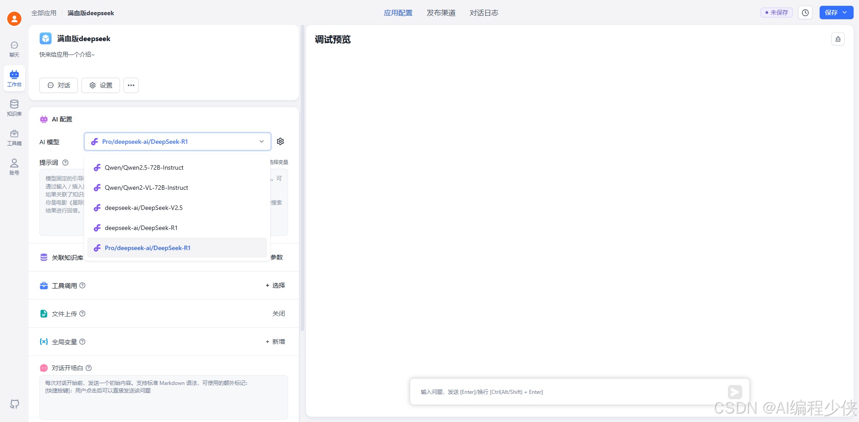Click 全部应用 breadcrumb link
Image resolution: width=859 pixels, height=422 pixels.
coord(44,13)
